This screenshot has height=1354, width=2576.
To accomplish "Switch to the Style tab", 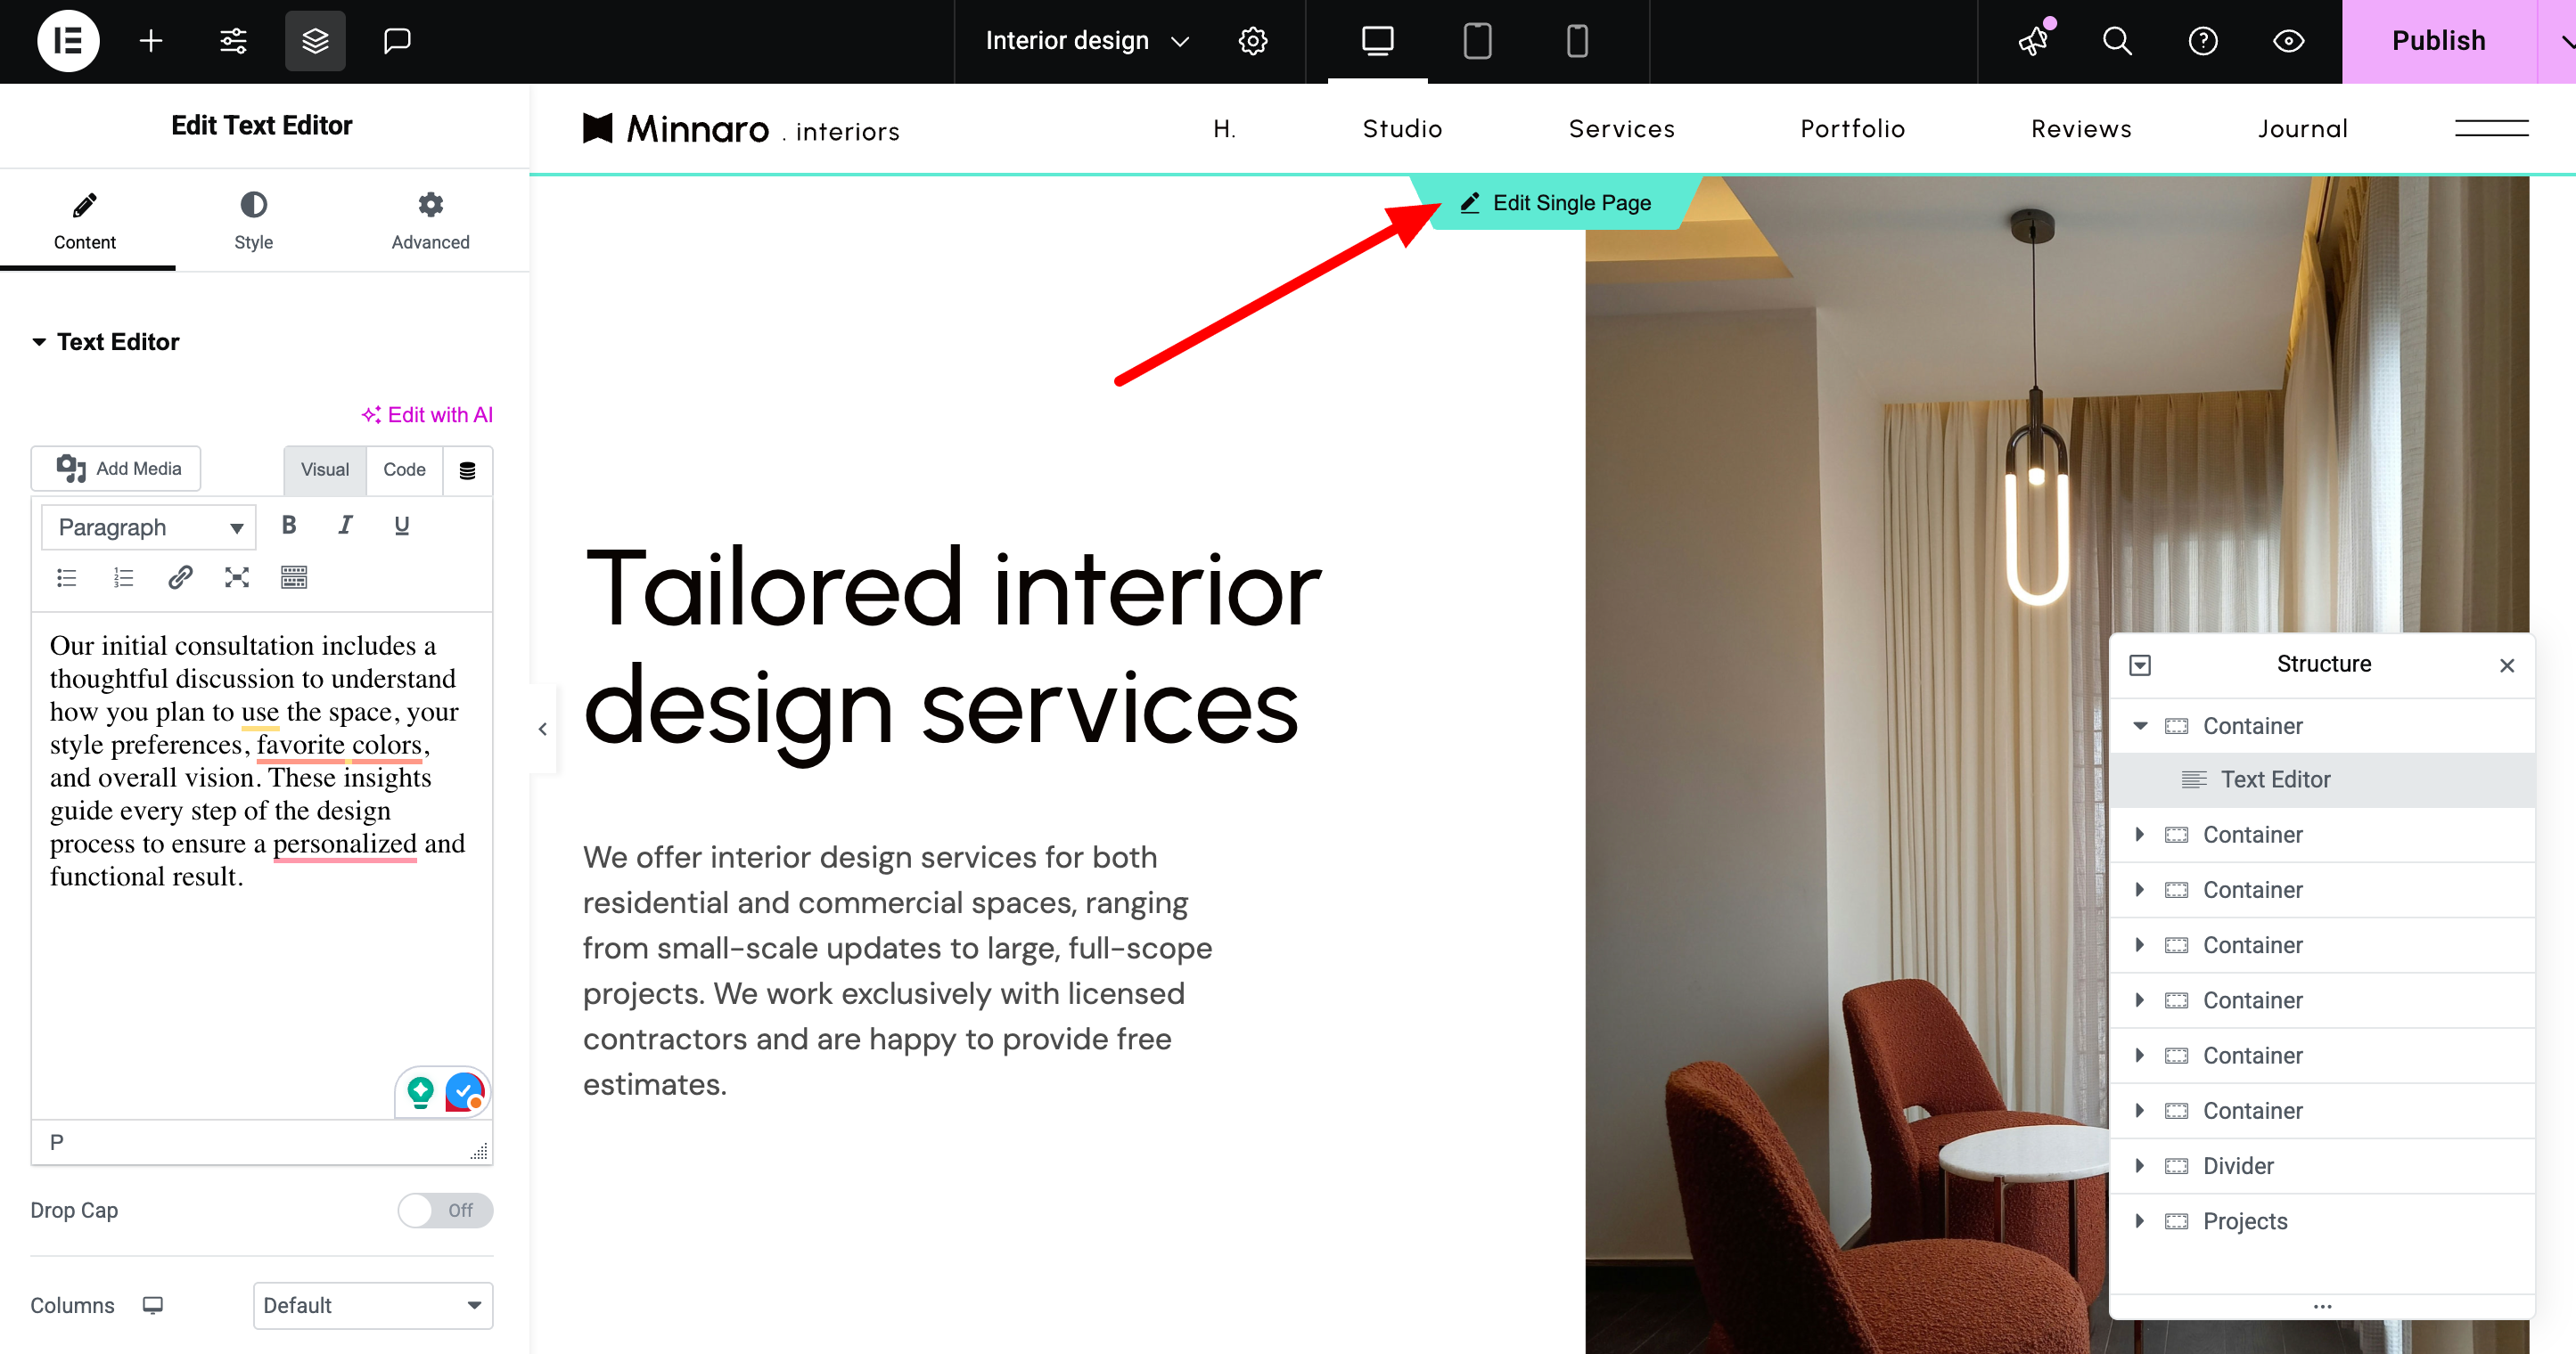I will (x=253, y=220).
